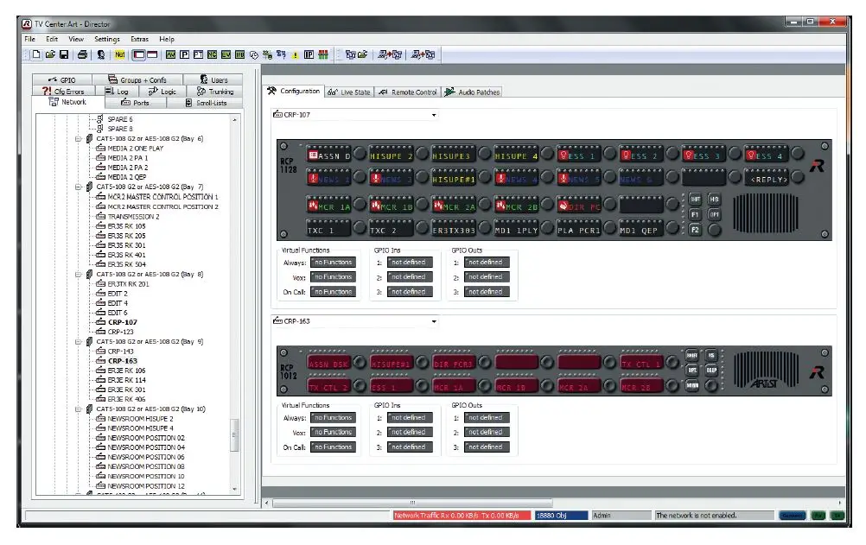
Task: Open a configuration file from toolbar
Action: coord(50,54)
